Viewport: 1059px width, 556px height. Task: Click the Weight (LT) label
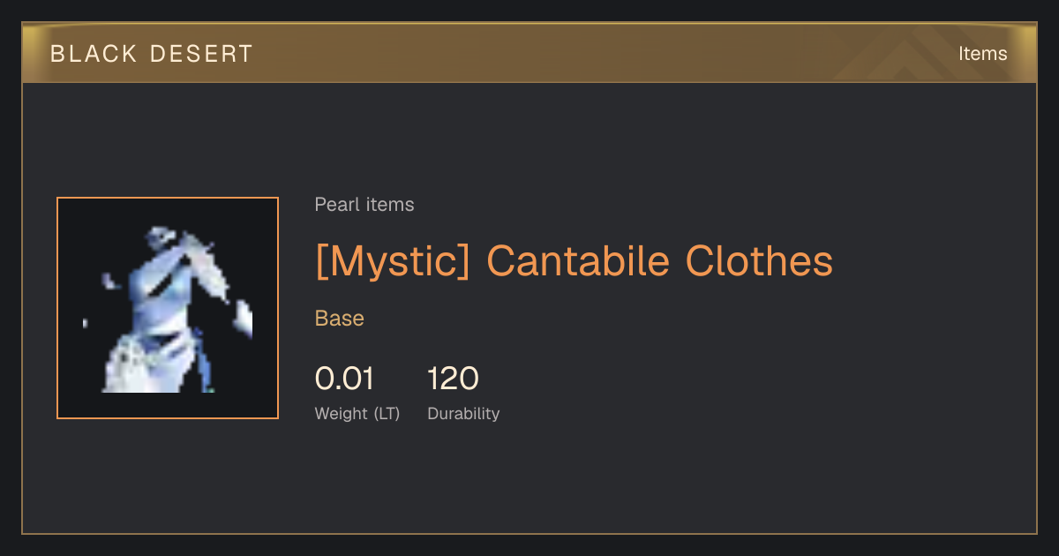point(357,413)
